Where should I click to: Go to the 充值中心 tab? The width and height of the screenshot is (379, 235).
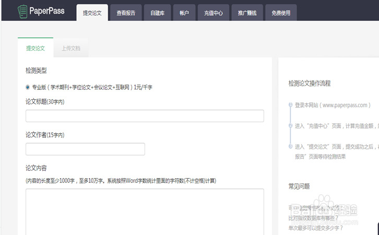(214, 13)
